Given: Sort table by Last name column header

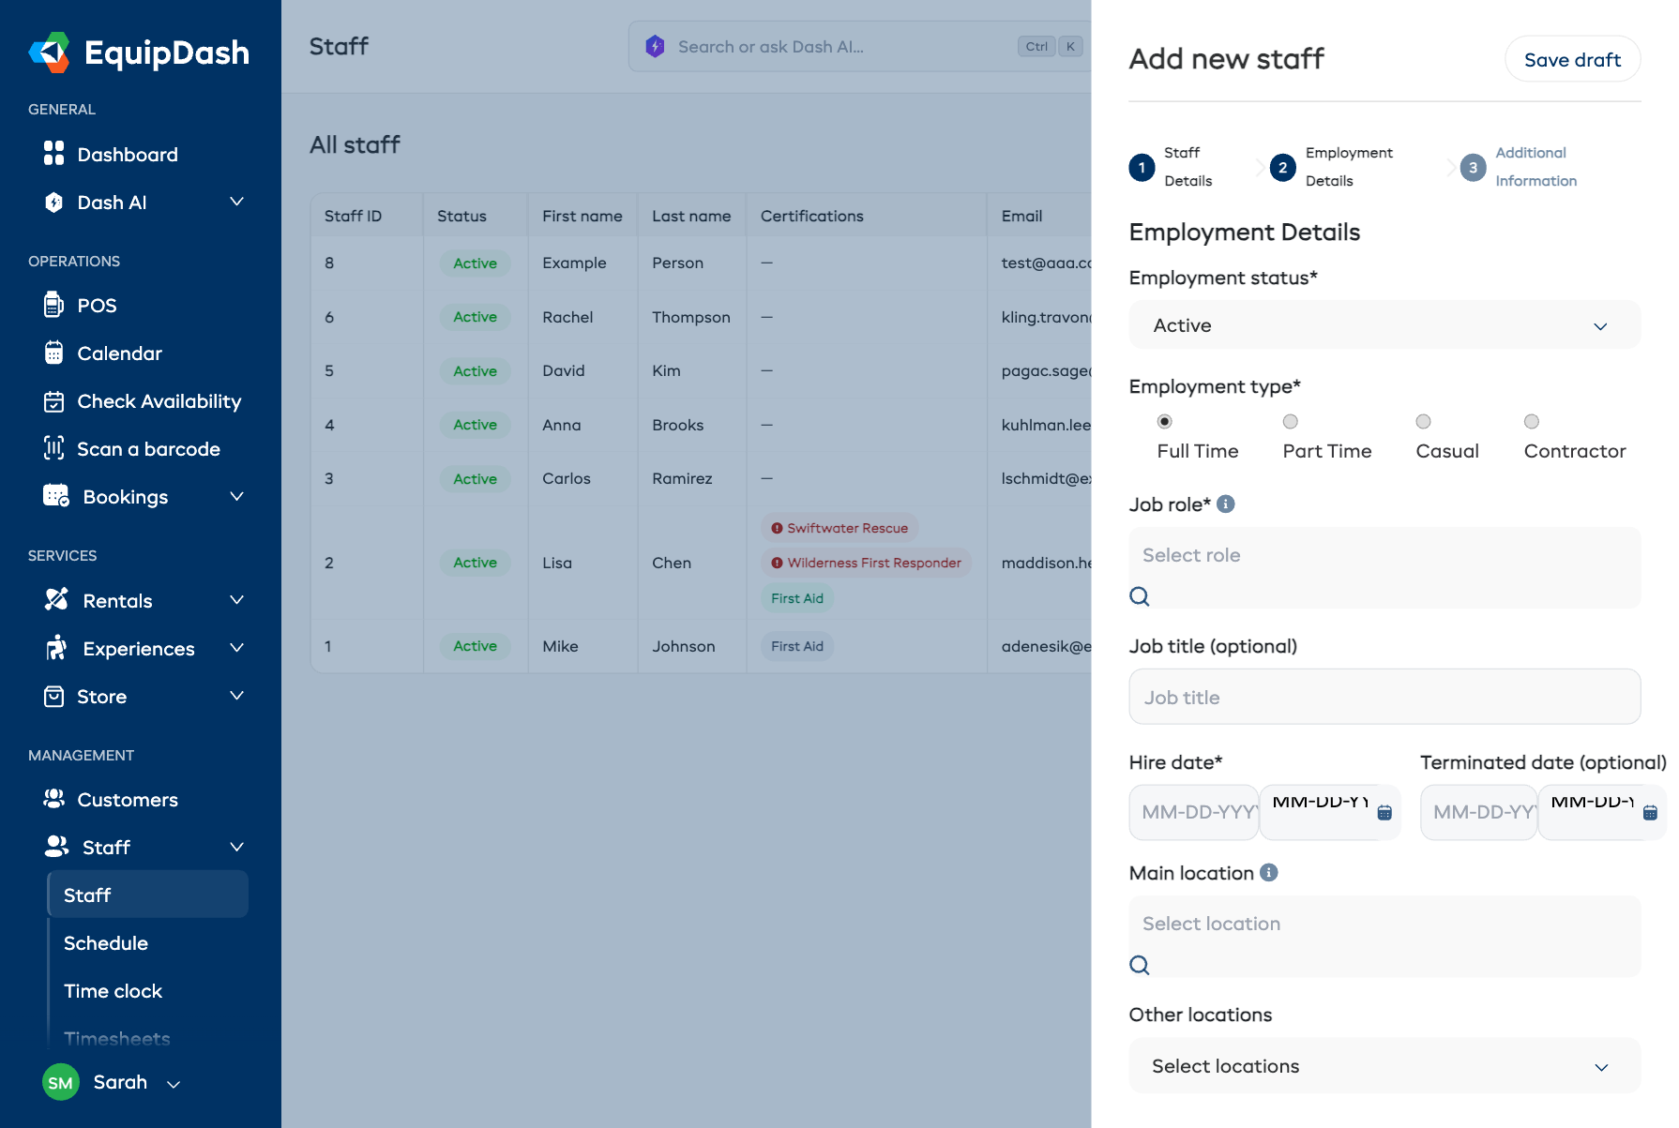Looking at the screenshot, I should pos(691,216).
